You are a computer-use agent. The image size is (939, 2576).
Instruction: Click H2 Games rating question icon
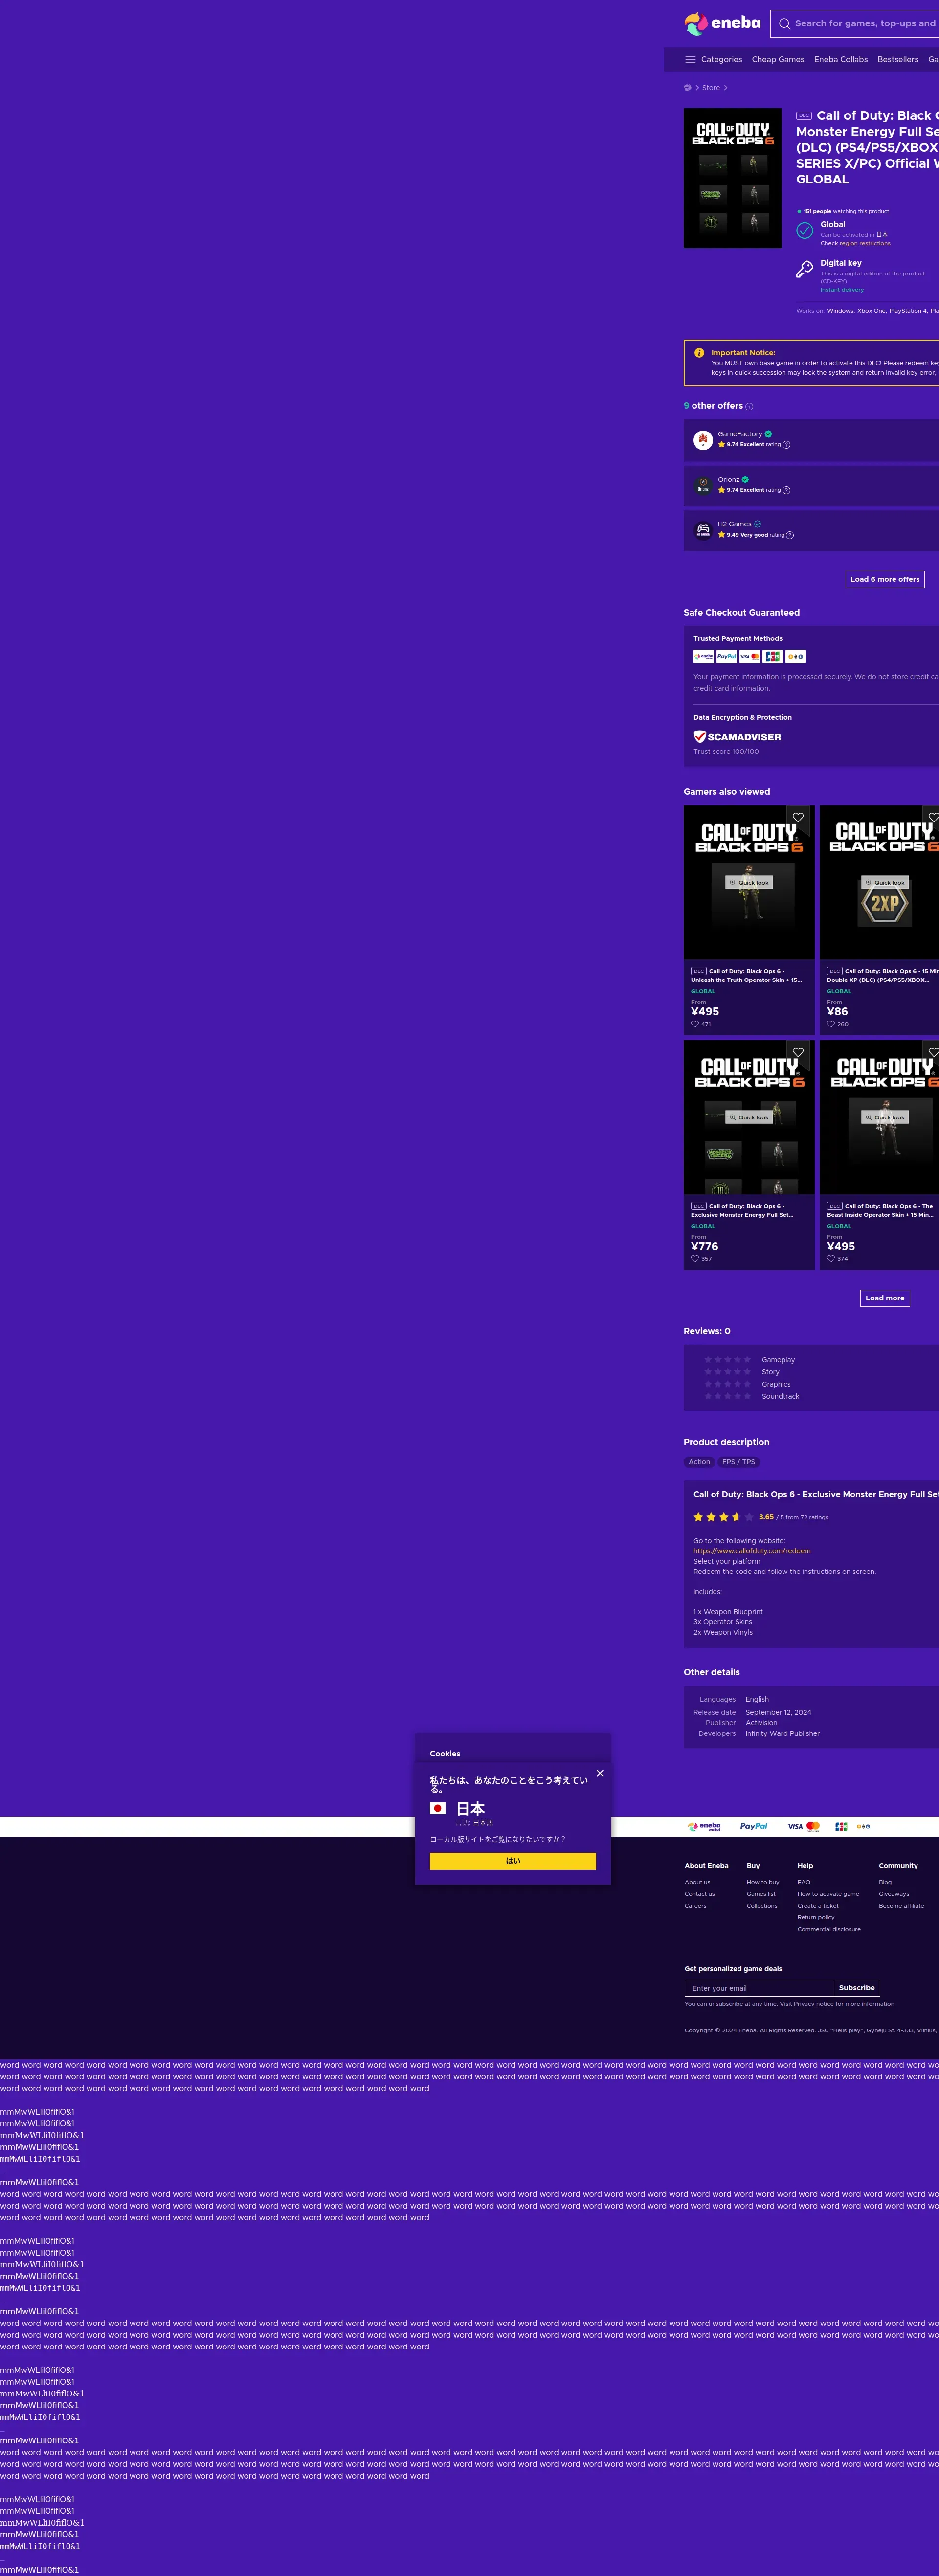(790, 535)
